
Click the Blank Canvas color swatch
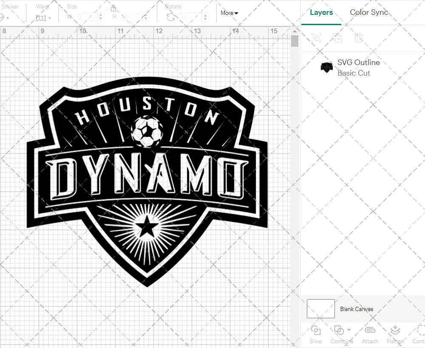320,309
